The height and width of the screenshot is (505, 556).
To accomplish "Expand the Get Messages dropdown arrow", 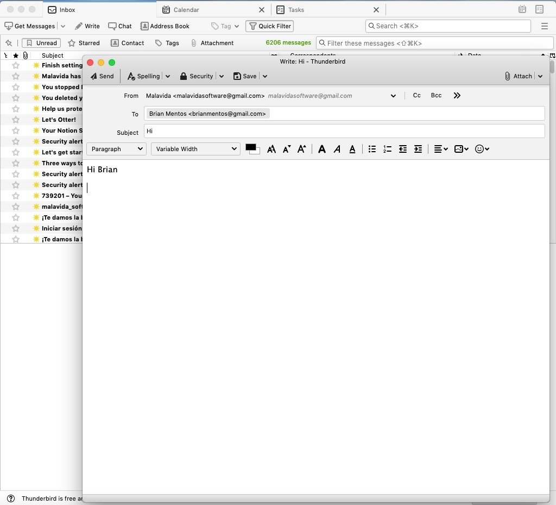I will click(63, 26).
